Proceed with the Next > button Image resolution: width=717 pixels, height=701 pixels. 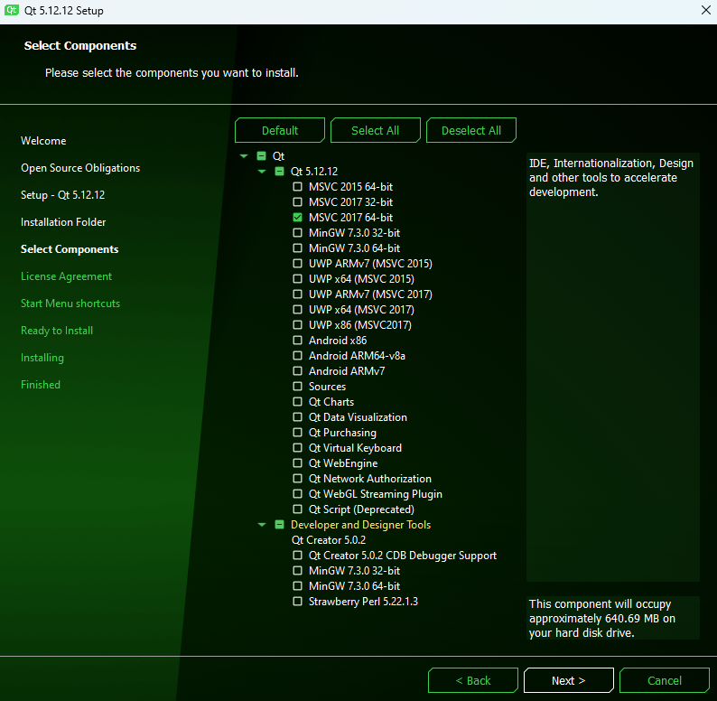pyautogui.click(x=568, y=680)
